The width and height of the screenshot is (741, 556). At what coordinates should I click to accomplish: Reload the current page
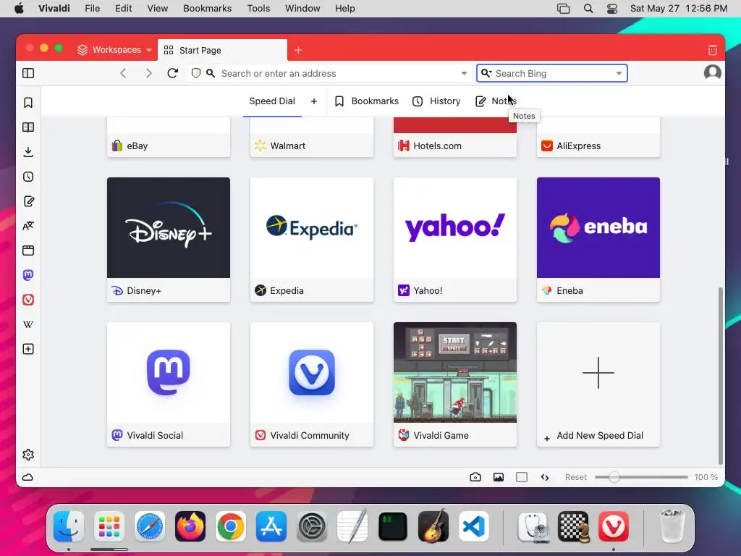[172, 73]
